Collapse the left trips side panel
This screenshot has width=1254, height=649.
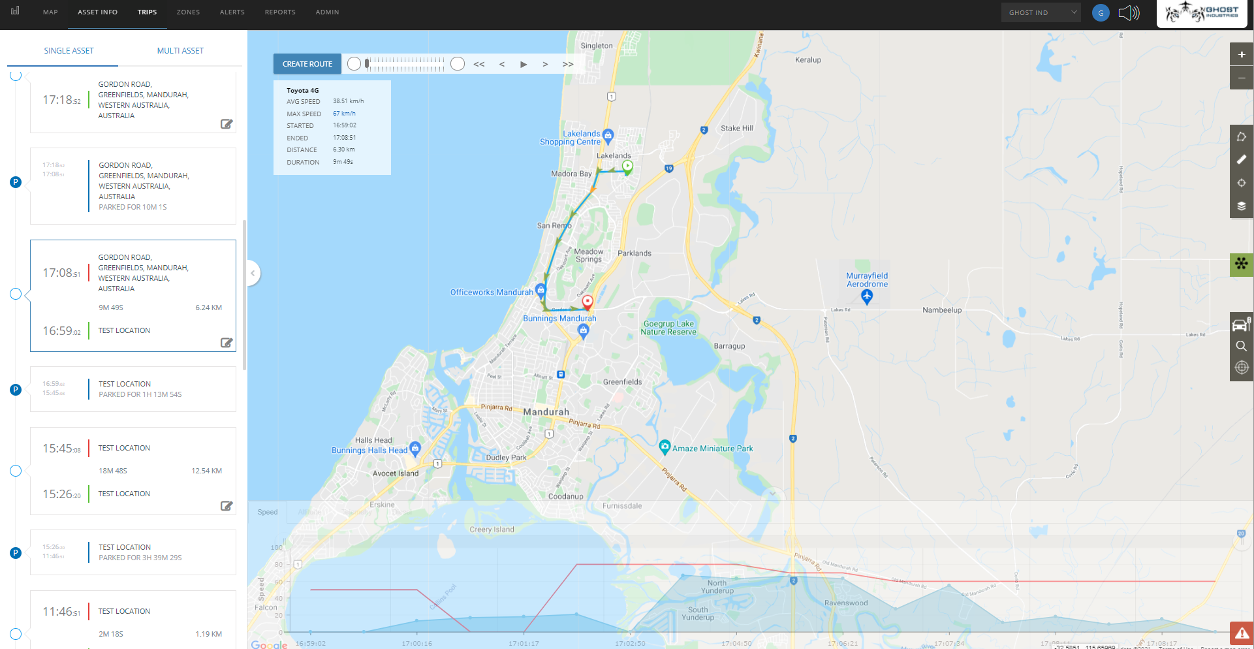253,273
